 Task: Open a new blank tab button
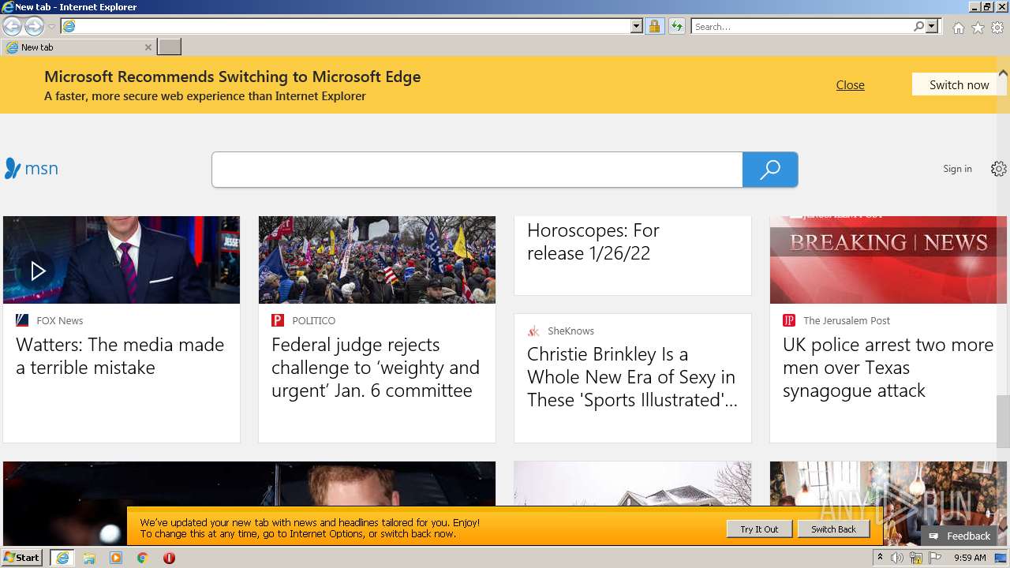click(169, 47)
